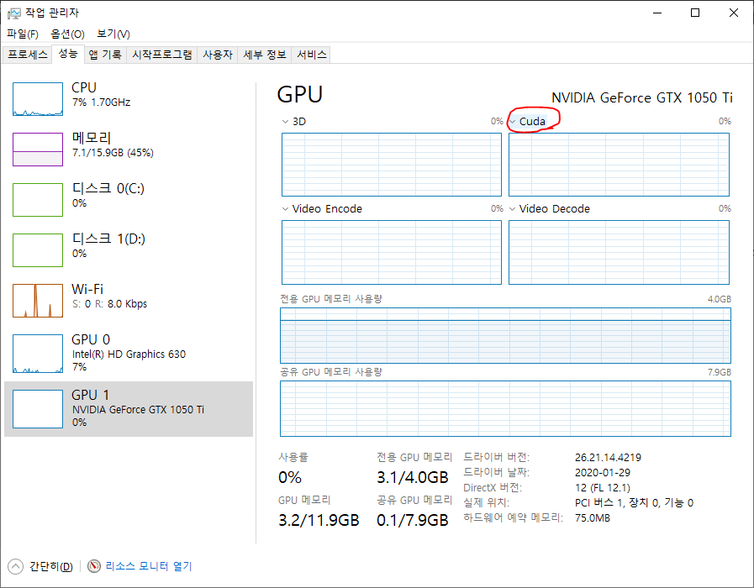
Task: Select the GPU 1 NVIDIA GeForce thumbnail
Action: pos(38,409)
